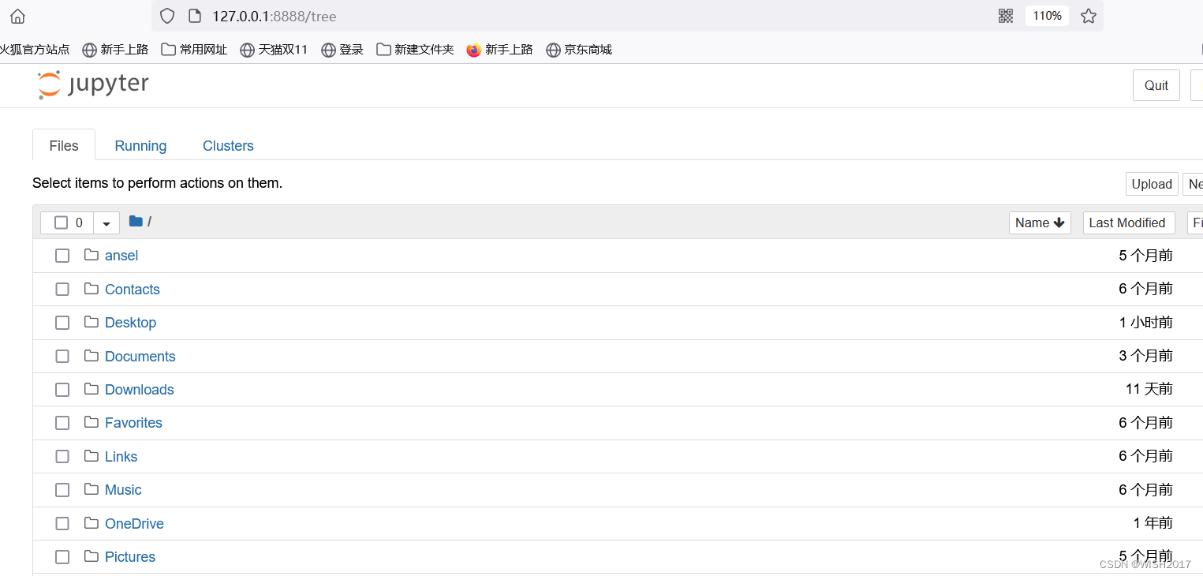Click the '11 天前' timestamp for Downloads
The height and width of the screenshot is (576, 1203).
point(1149,389)
